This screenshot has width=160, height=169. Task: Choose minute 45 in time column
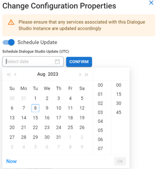[x=119, y=112]
